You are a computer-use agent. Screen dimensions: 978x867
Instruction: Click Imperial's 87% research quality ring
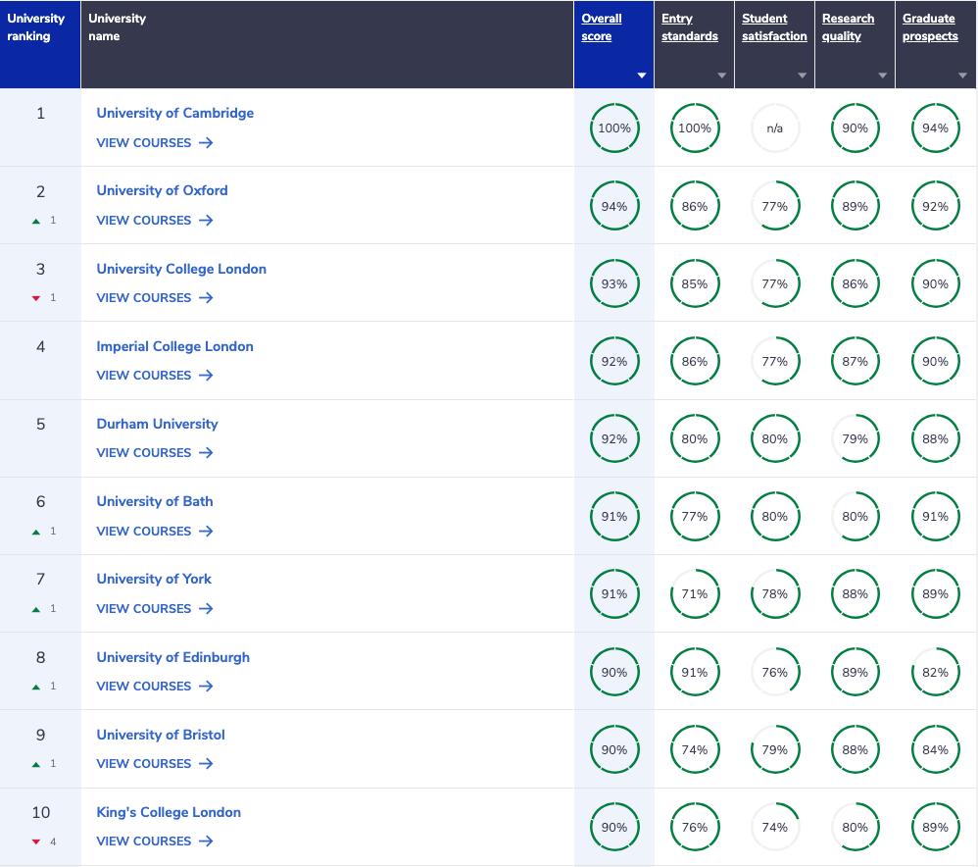[x=856, y=361]
